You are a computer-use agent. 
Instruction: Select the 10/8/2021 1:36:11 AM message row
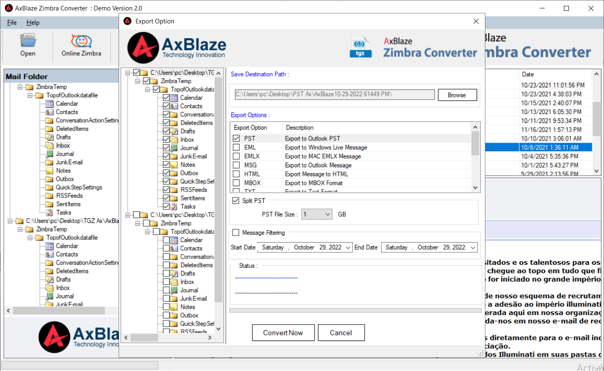click(x=538, y=147)
